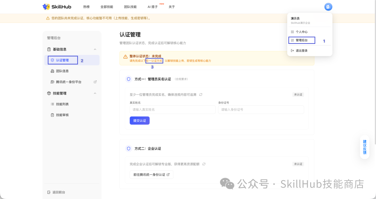Image resolution: width=376 pixels, height=199 pixels.
Task: Click the 提交认证 button
Action: [x=140, y=121]
